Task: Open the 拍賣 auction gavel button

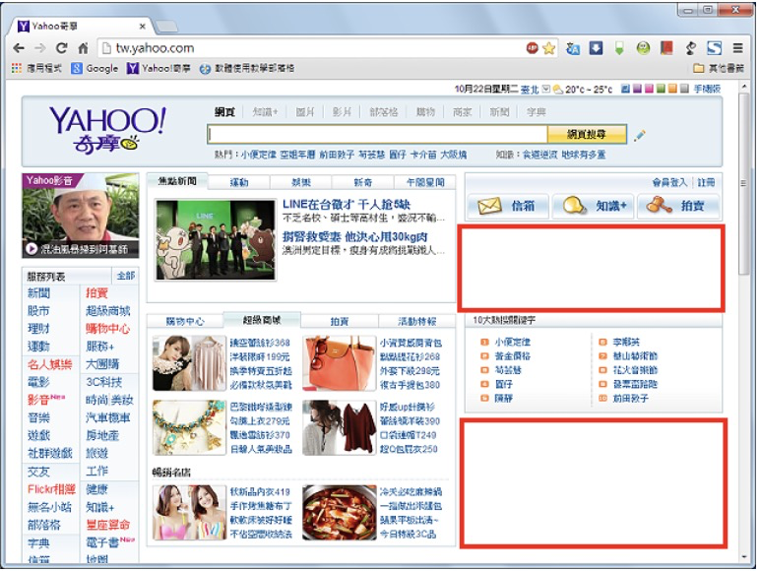Action: point(678,207)
